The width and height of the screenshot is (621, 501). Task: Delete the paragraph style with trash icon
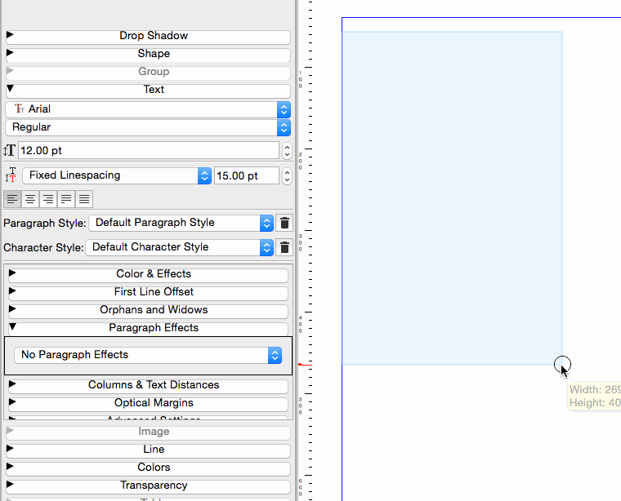[x=284, y=223]
